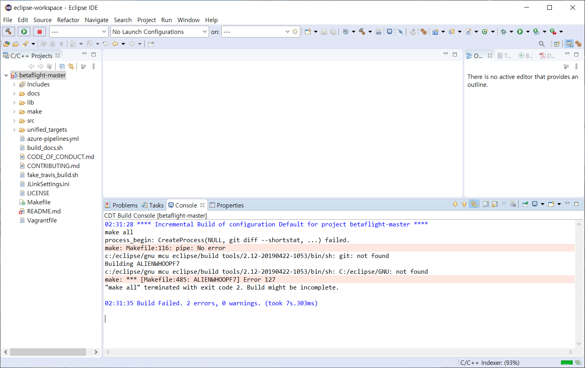The height and width of the screenshot is (368, 585).
Task: Switch to the brown-blocks perspective at far right
Action: coord(578,44)
